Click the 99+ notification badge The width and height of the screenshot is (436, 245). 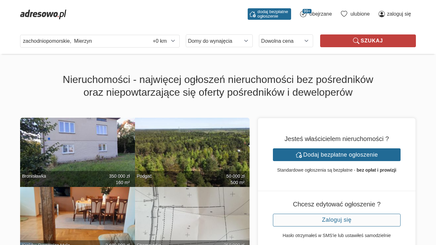307,11
